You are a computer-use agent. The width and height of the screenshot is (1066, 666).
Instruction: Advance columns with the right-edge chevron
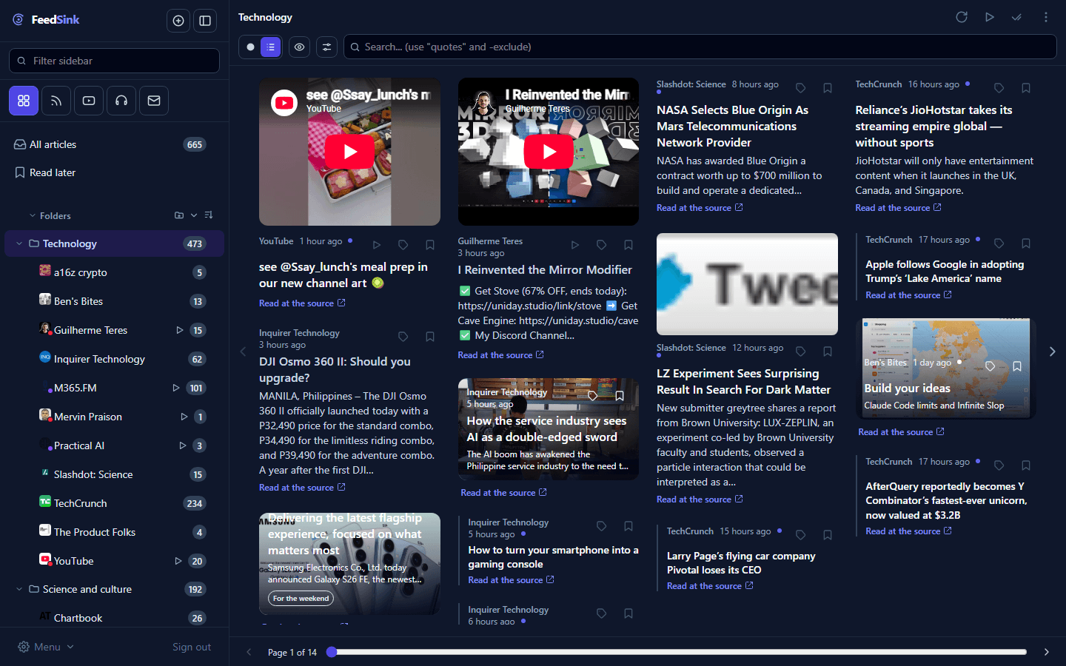(x=1052, y=351)
